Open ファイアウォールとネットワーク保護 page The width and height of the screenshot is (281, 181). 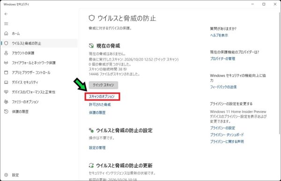click(39, 63)
